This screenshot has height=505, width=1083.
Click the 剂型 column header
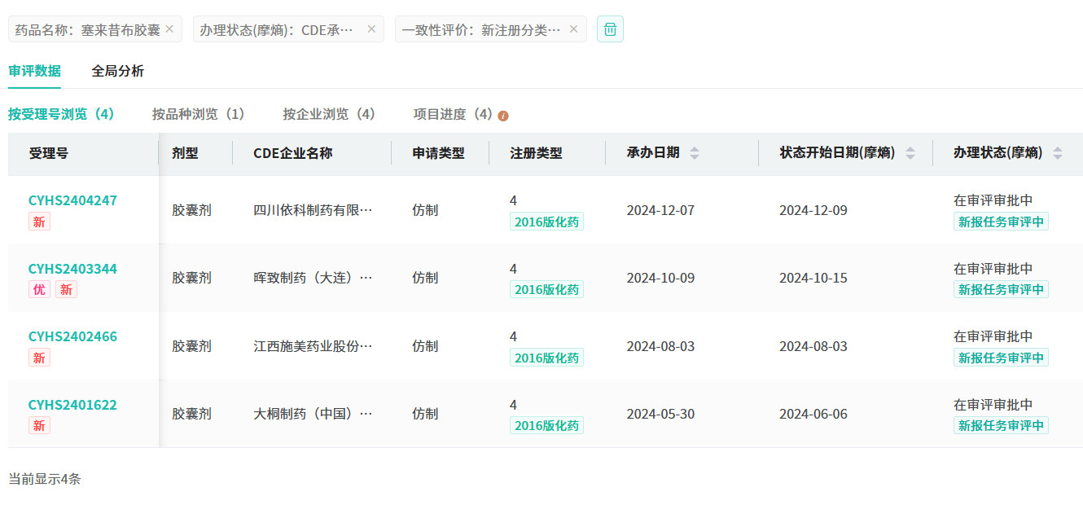[x=185, y=153]
